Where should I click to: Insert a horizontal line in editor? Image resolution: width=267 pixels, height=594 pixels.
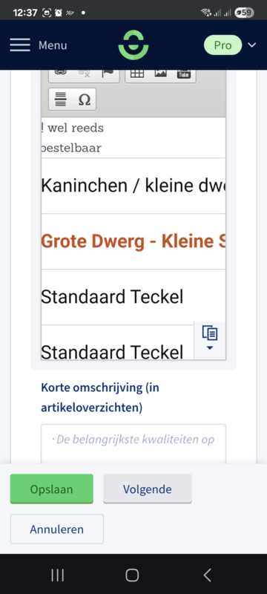[x=61, y=99]
